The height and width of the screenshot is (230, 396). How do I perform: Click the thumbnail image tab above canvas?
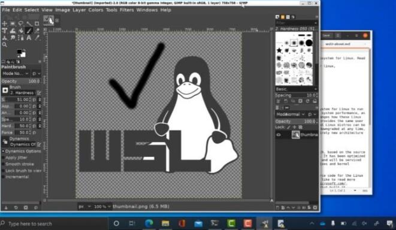coord(49,20)
